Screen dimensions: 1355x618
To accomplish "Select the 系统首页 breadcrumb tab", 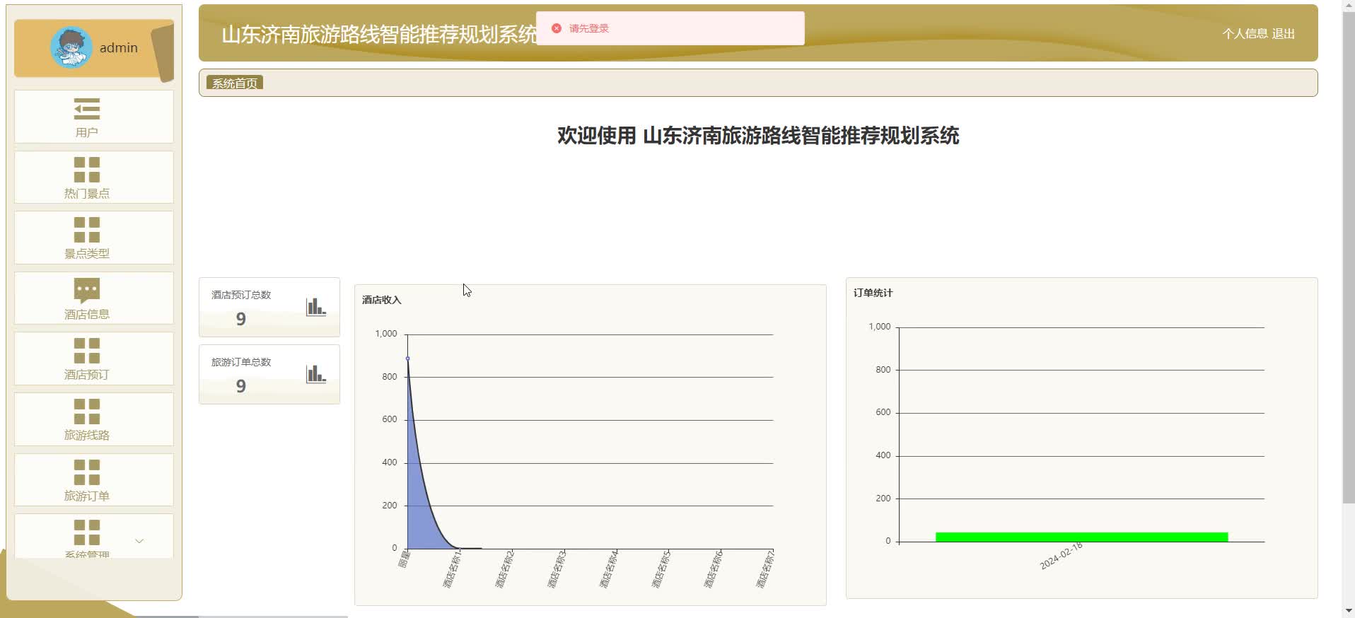I will [235, 83].
